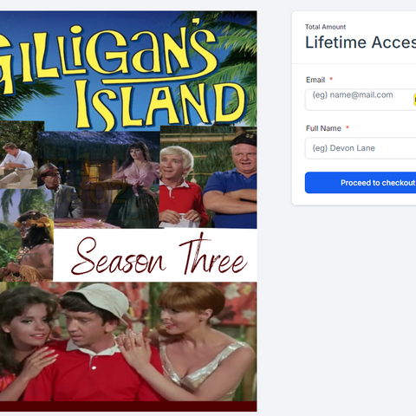Image resolution: width=416 pixels, height=416 pixels.
Task: Click the Lifetime Access heading
Action: pos(361,42)
